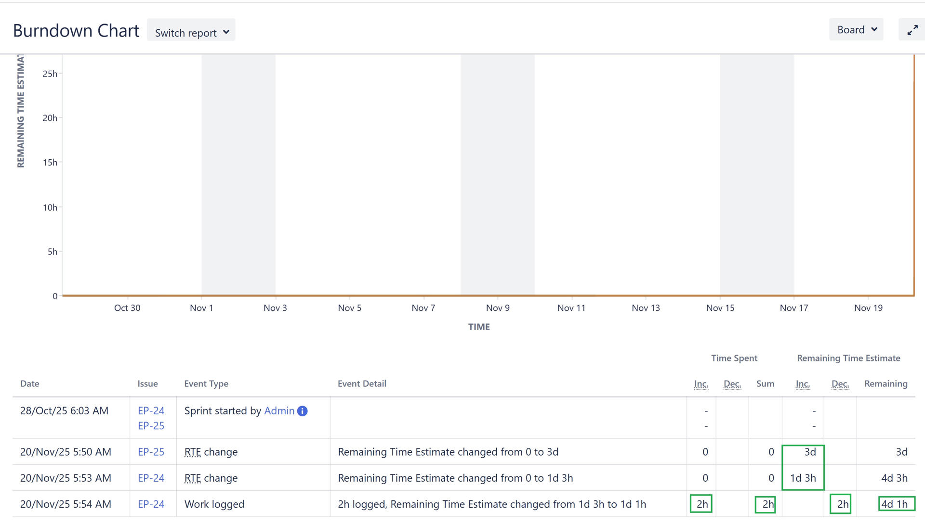Click Remaining Time Estimate Inc. header
This screenshot has height=524, width=925.
(803, 383)
